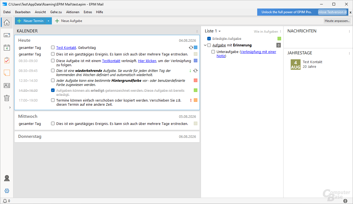
Task: Uncheck the Erledigte Aufgabe checkbox
Action: click(x=209, y=39)
